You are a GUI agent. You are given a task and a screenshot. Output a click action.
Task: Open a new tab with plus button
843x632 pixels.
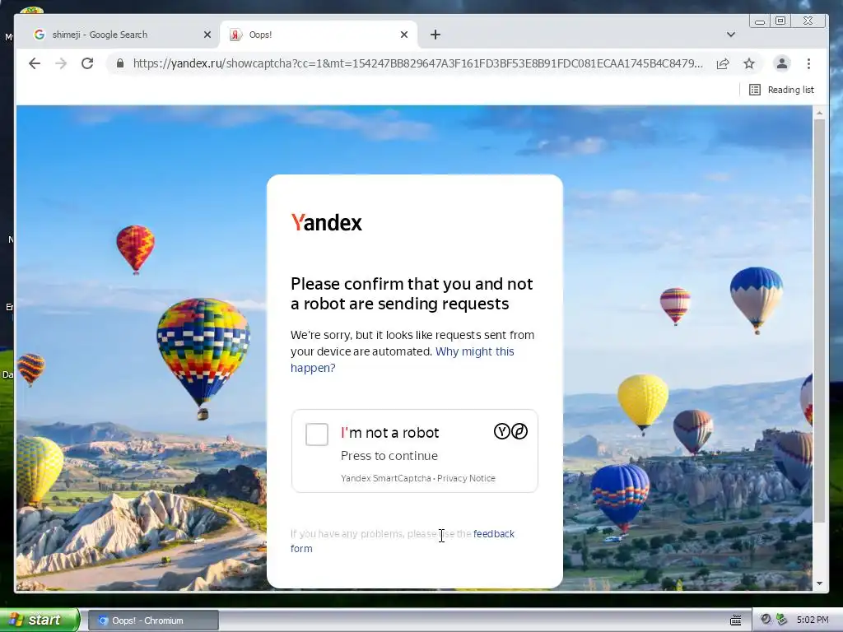[435, 35]
